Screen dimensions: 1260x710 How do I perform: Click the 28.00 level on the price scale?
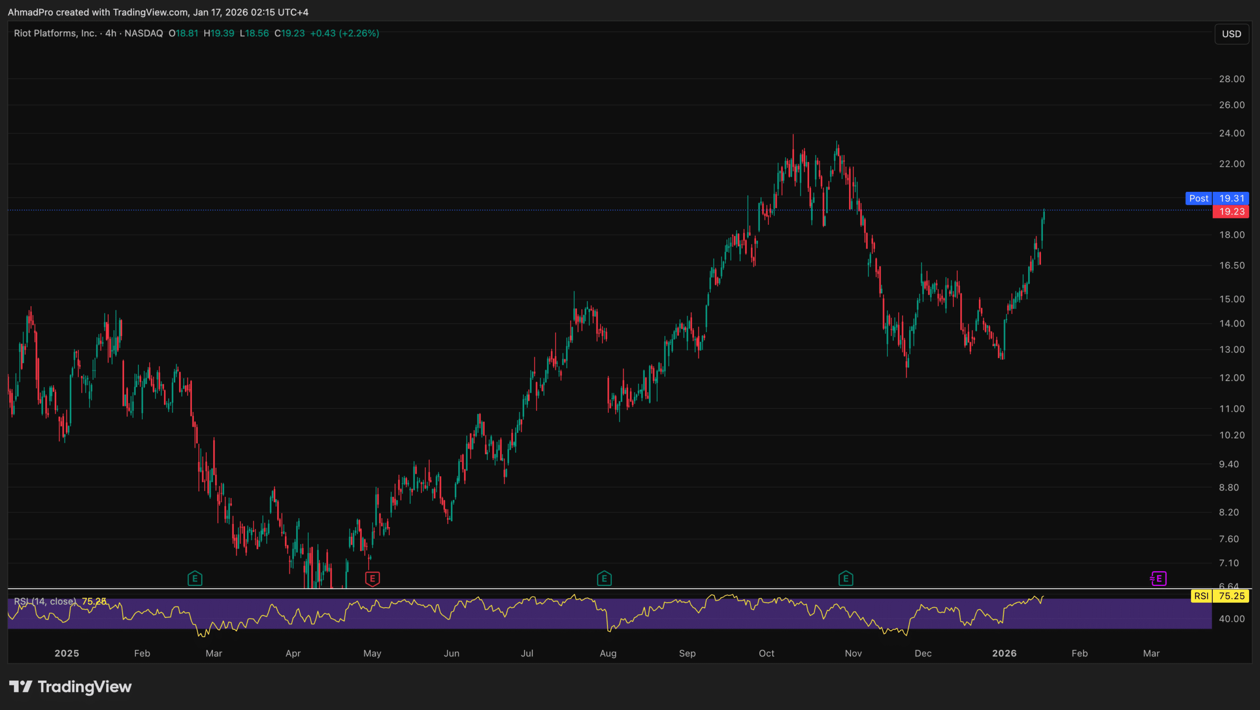[1231, 79]
